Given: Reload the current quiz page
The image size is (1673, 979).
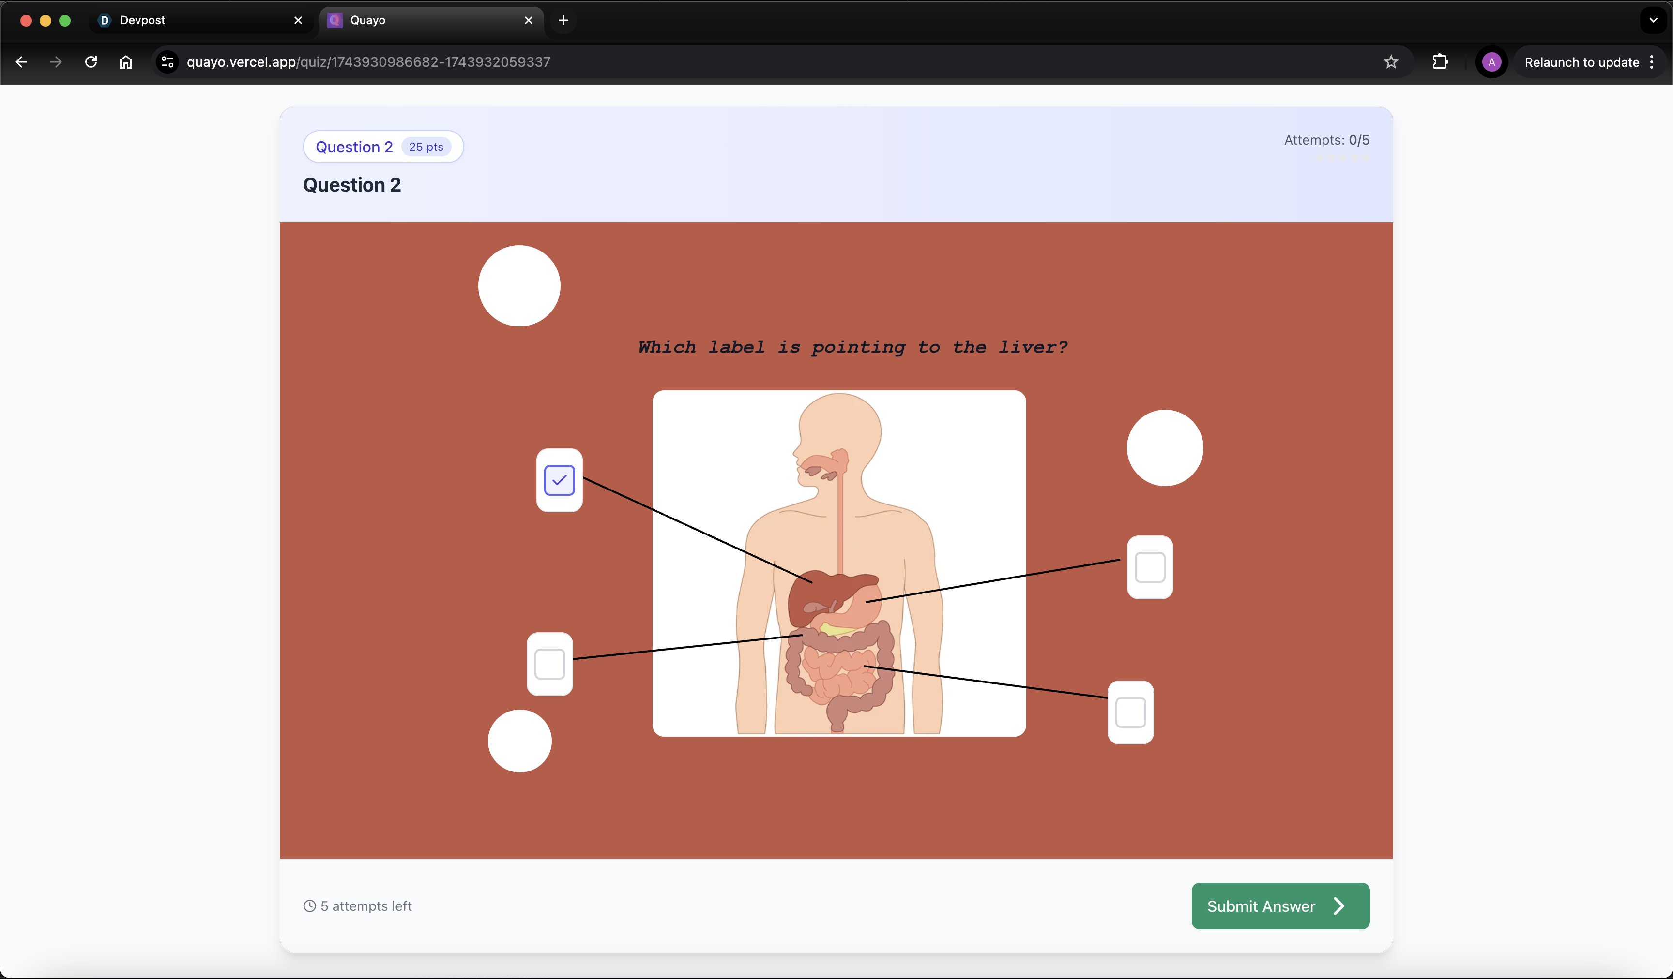Looking at the screenshot, I should 91,62.
